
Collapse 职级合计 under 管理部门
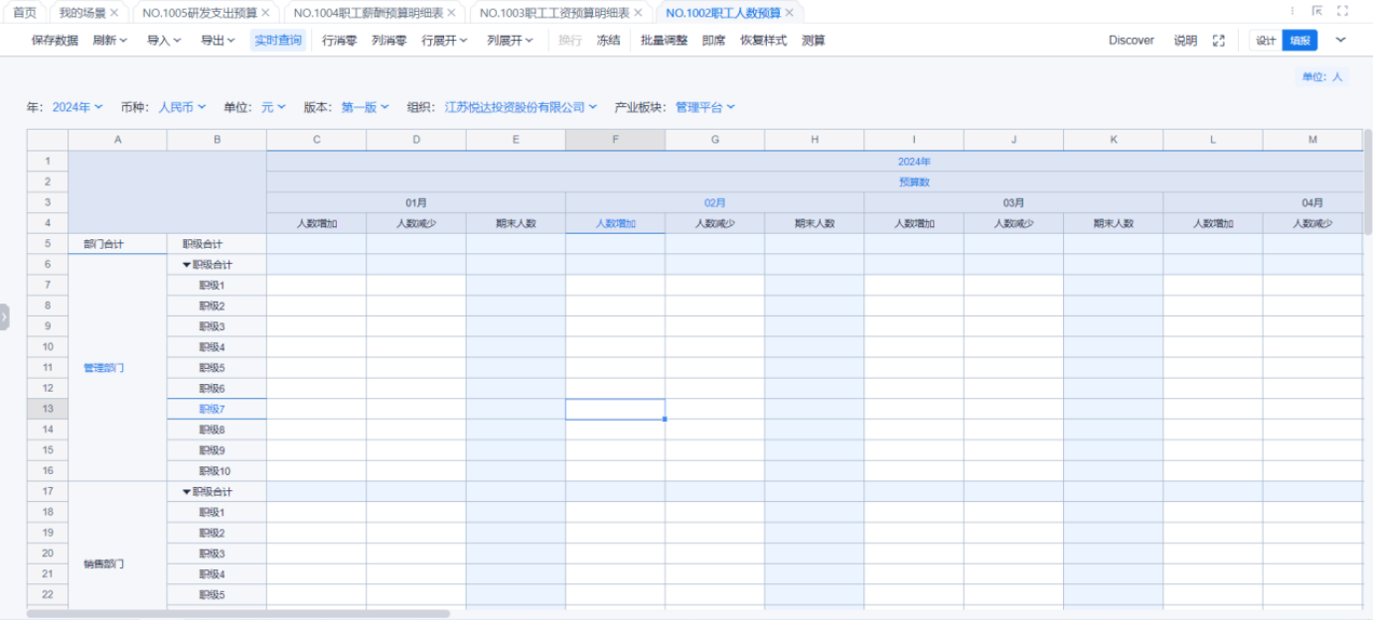tap(187, 265)
